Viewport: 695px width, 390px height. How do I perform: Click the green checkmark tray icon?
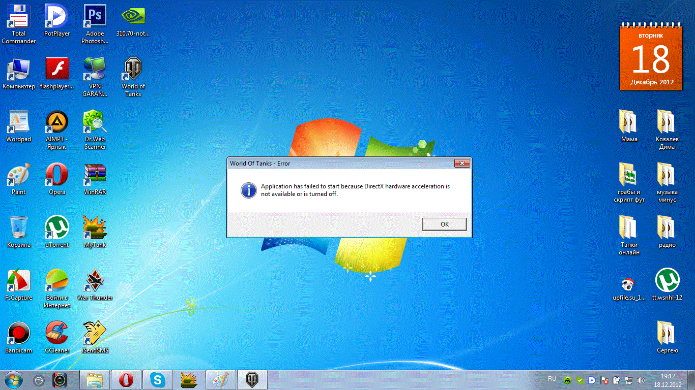coord(580,380)
